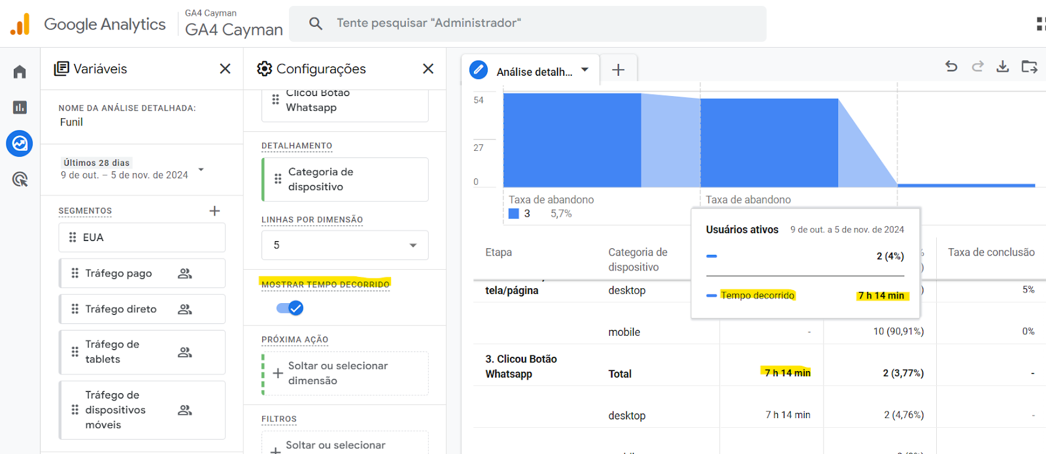Click the pencil edit icon on tab
Image resolution: width=1046 pixels, height=454 pixels.
click(x=479, y=69)
